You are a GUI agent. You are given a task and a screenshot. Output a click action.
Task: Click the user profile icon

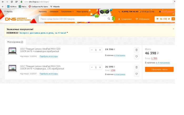coord(160,12)
